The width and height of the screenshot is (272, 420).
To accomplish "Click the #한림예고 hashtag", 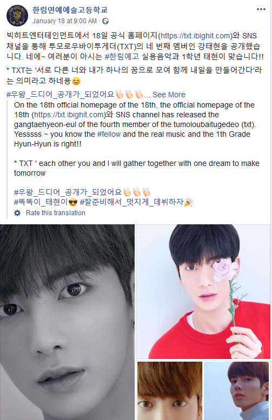I will (122, 57).
